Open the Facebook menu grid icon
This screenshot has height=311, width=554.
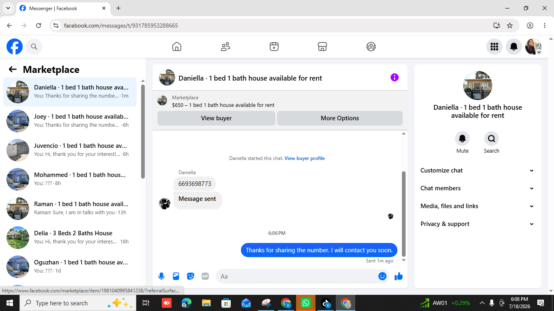coord(494,47)
